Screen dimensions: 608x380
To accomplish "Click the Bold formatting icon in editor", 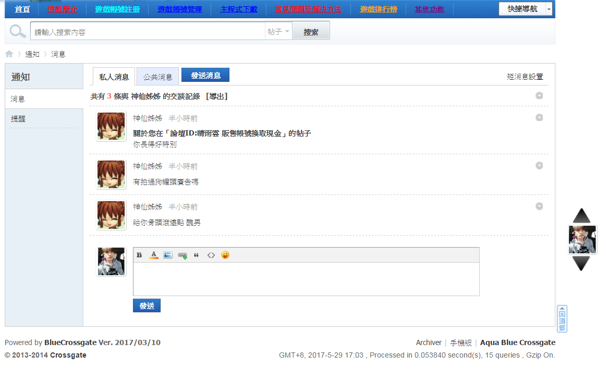I will tap(139, 255).
